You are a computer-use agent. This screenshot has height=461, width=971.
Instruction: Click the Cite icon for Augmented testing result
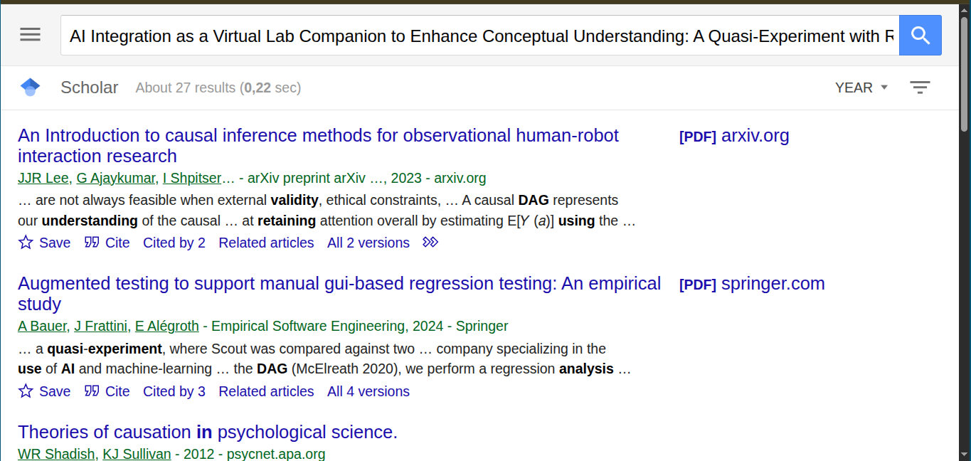(92, 391)
